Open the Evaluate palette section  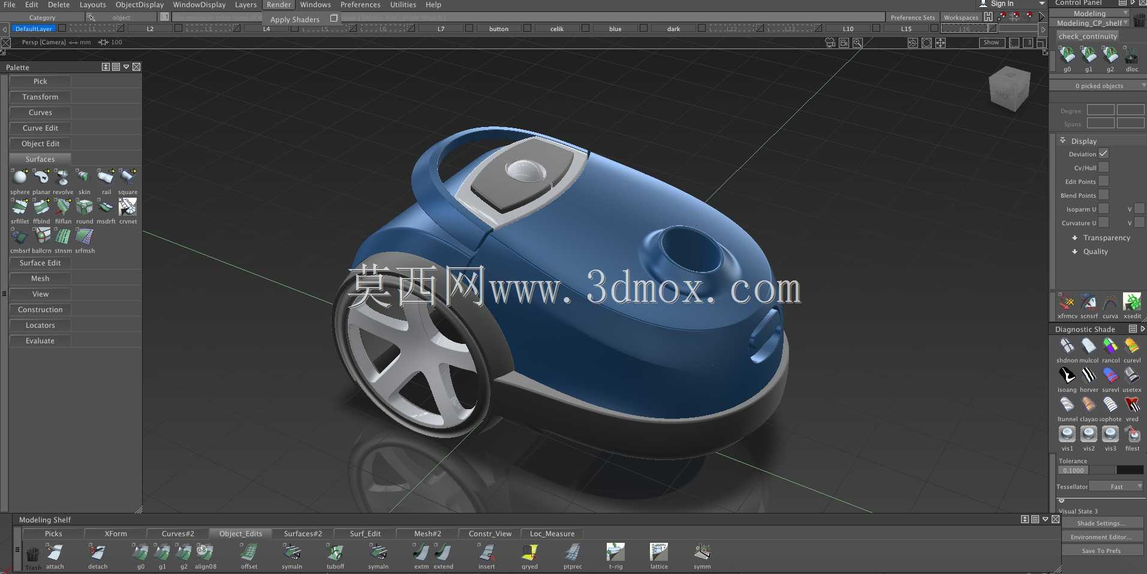[x=40, y=341]
